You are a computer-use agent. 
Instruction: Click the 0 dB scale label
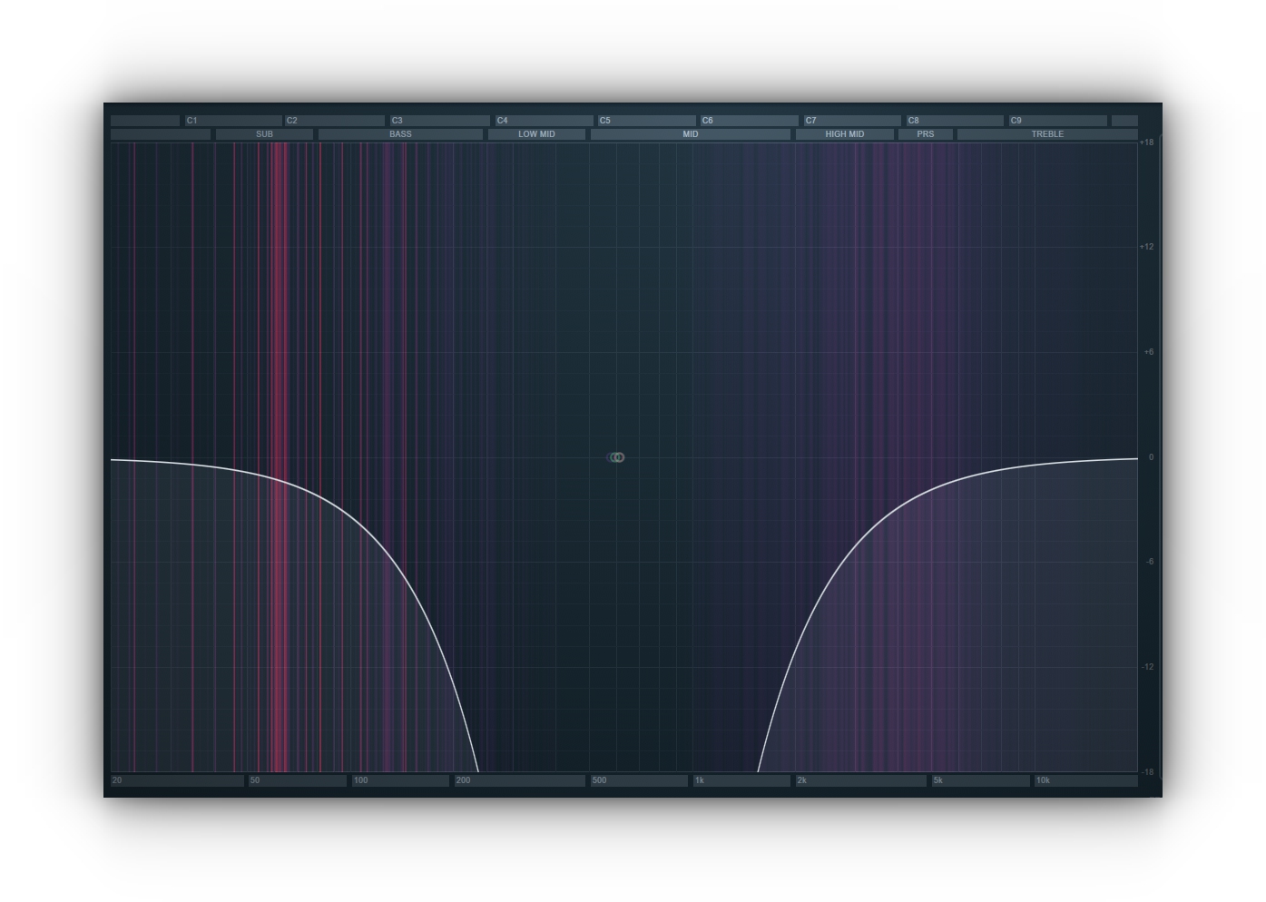1151,457
